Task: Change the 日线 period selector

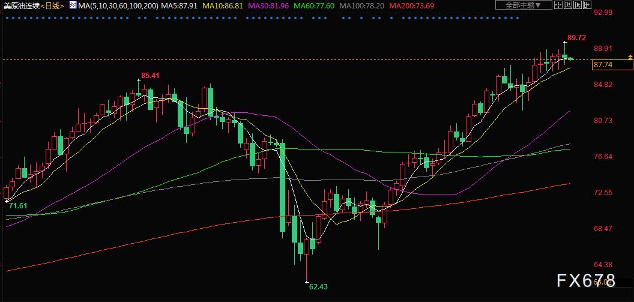Action: pyautogui.click(x=53, y=5)
